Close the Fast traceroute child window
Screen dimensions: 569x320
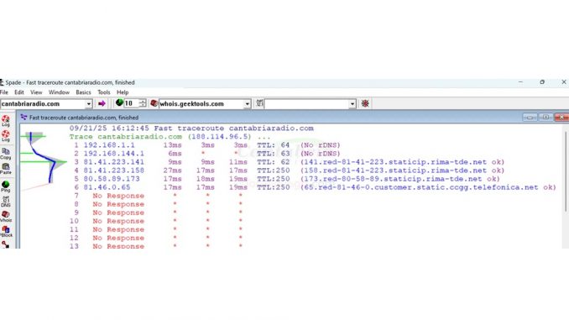coord(561,118)
